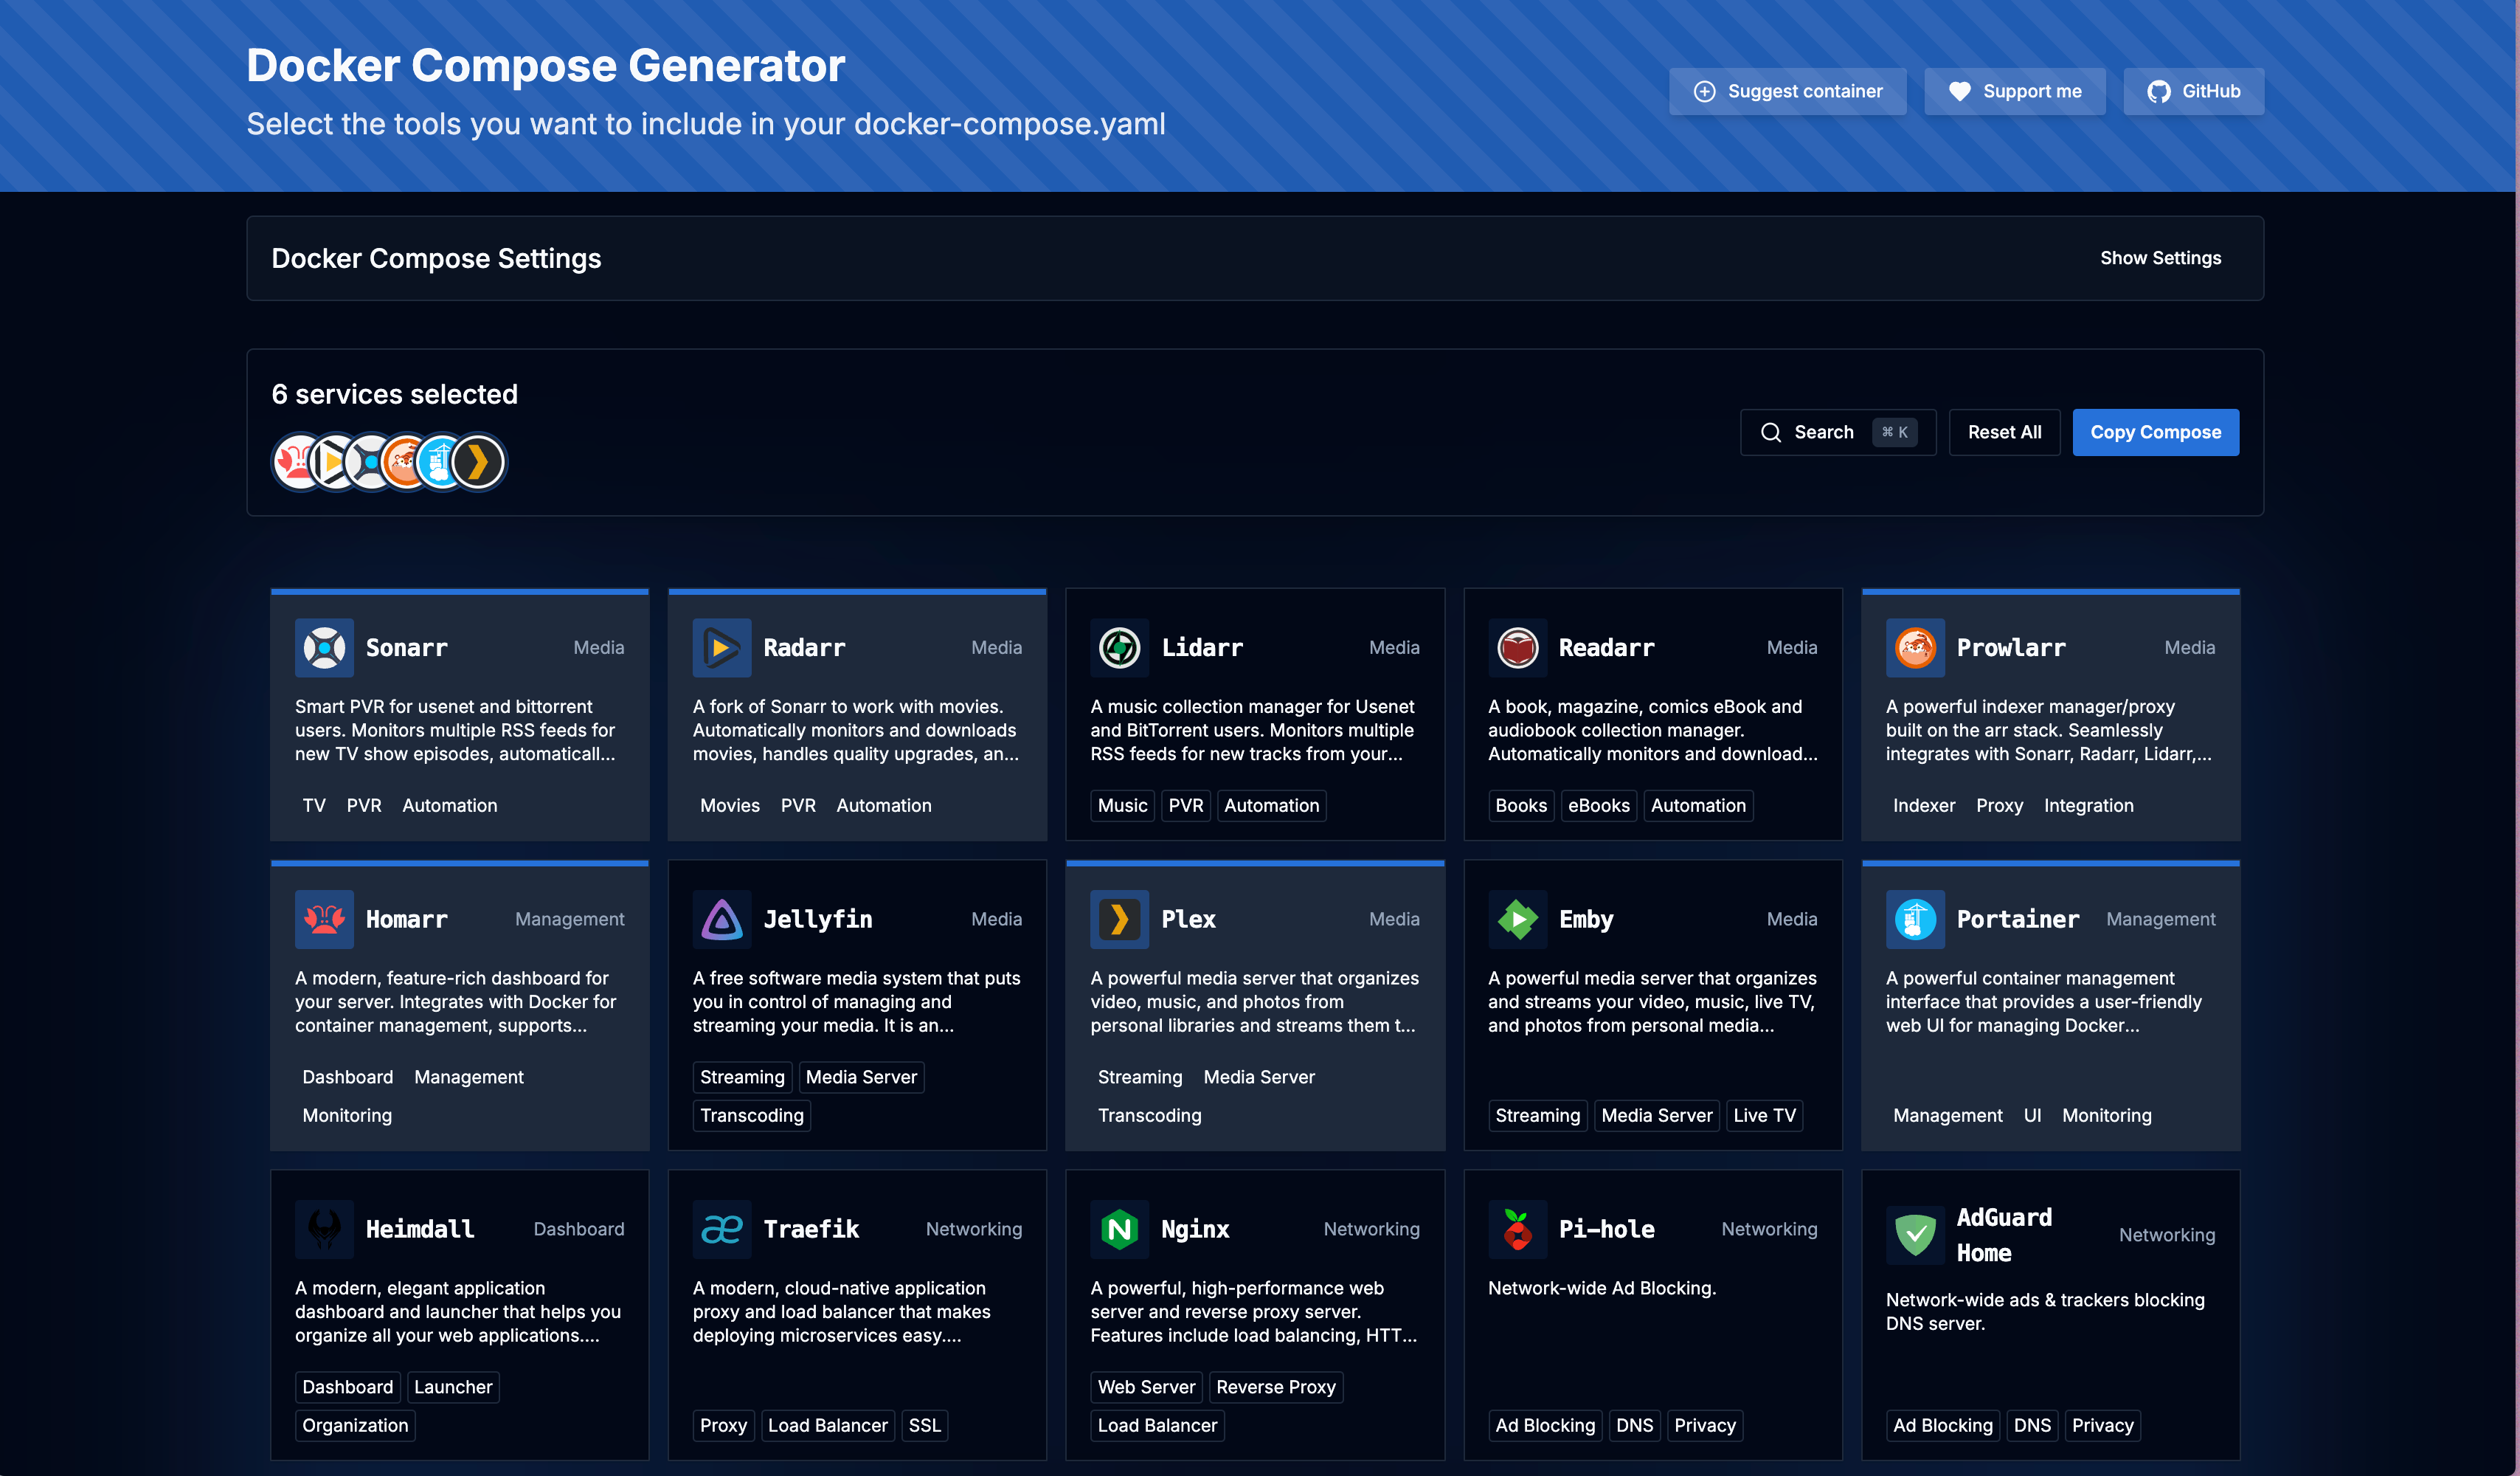Screen dimensions: 2520x1476
Task: Click the Pi-hole raspberry icon
Action: click(x=1518, y=1229)
